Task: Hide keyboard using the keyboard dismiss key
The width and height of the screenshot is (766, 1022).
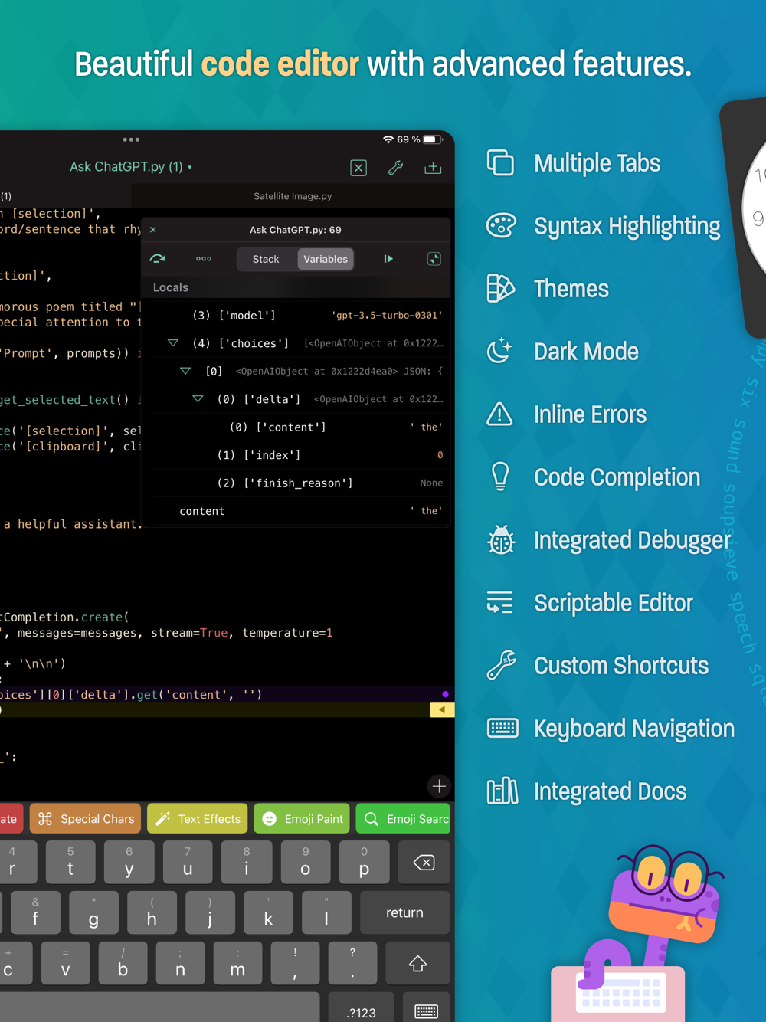Action: coord(427,1010)
